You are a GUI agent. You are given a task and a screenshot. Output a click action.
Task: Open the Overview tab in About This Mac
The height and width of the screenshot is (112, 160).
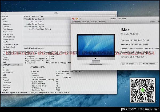pyautogui.click(x=77, y=21)
